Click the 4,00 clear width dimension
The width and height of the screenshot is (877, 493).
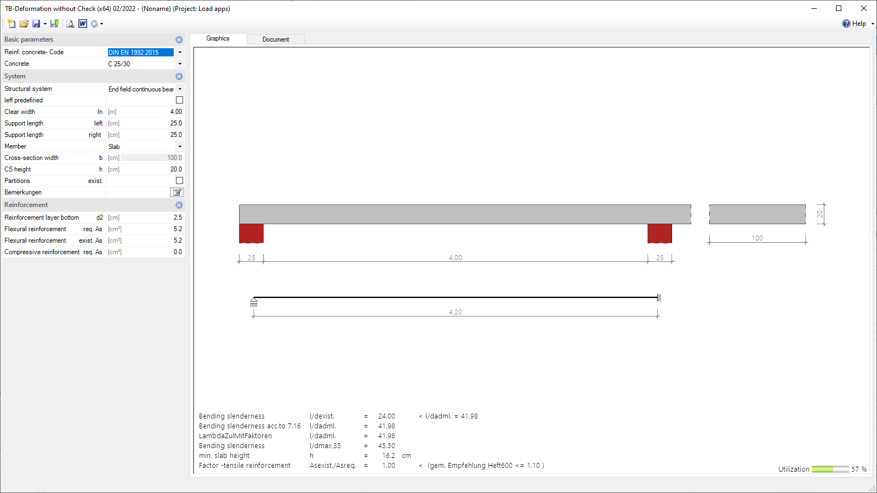(455, 258)
